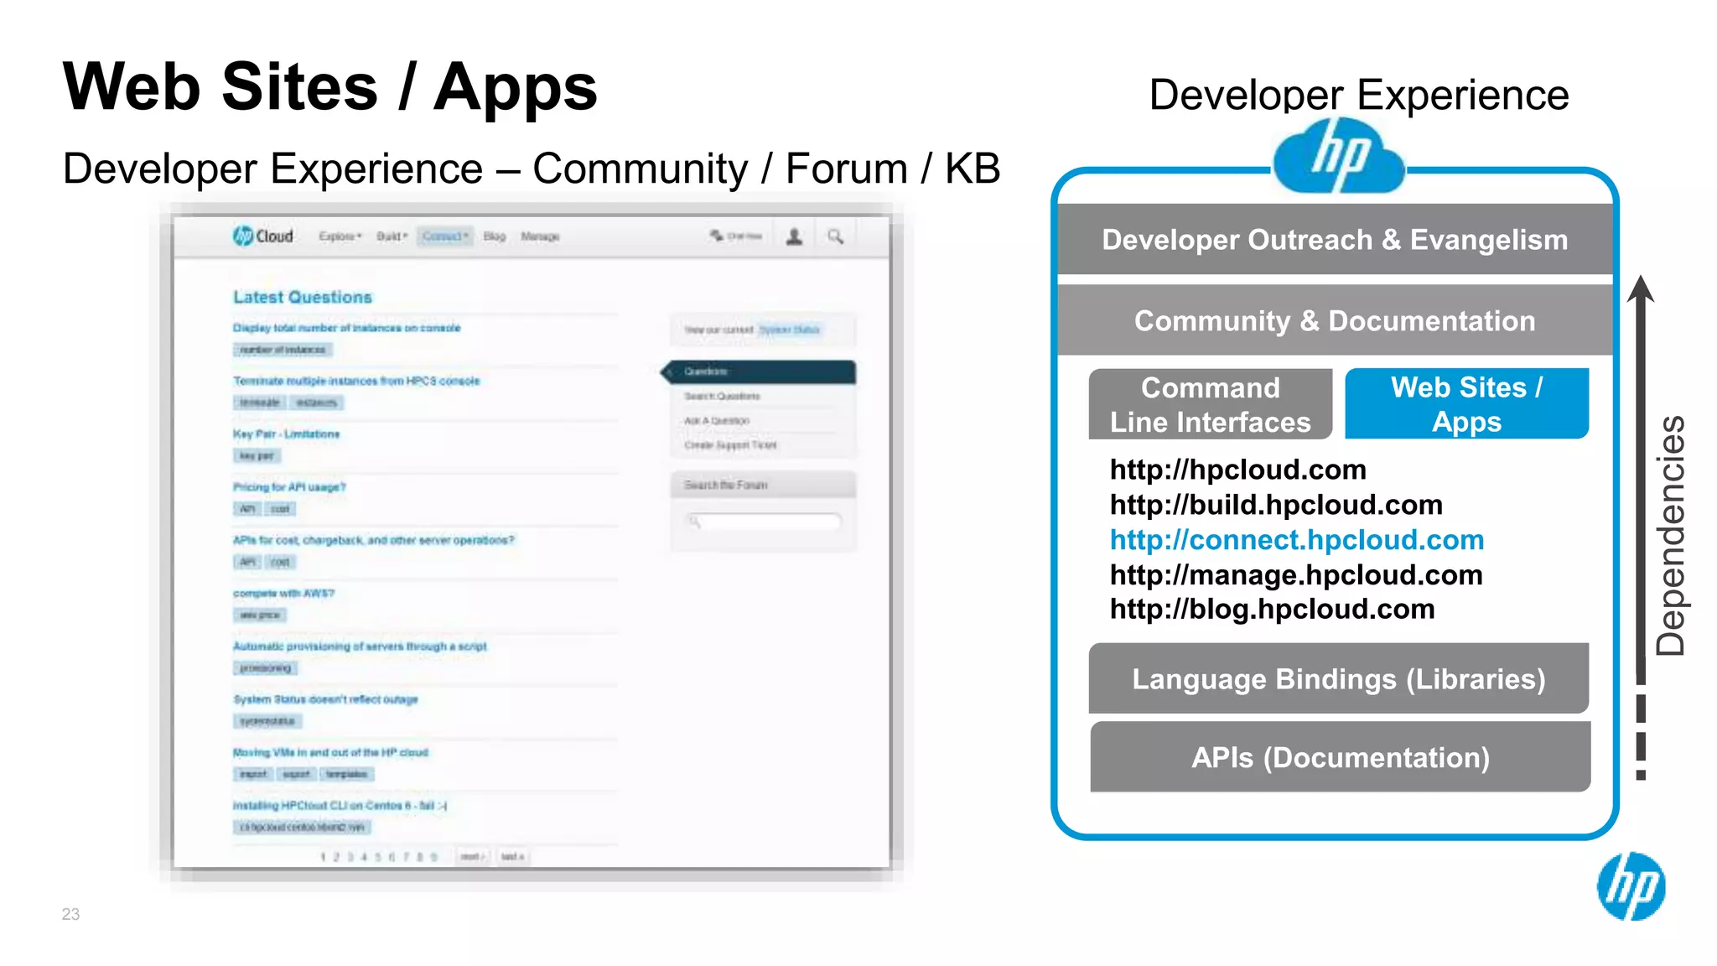The width and height of the screenshot is (1717, 966).
Task: Click the 'next' pagination button
Action: click(x=471, y=857)
